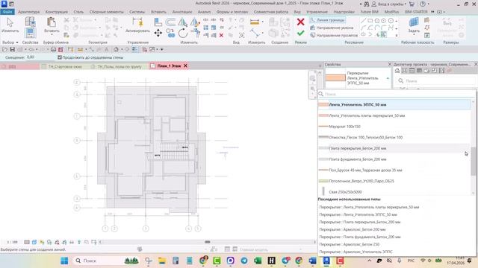Select Slope Direction (Направление уклона) option

pos(332,28)
